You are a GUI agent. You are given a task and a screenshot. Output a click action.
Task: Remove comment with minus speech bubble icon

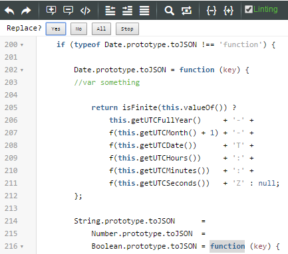(x=68, y=11)
